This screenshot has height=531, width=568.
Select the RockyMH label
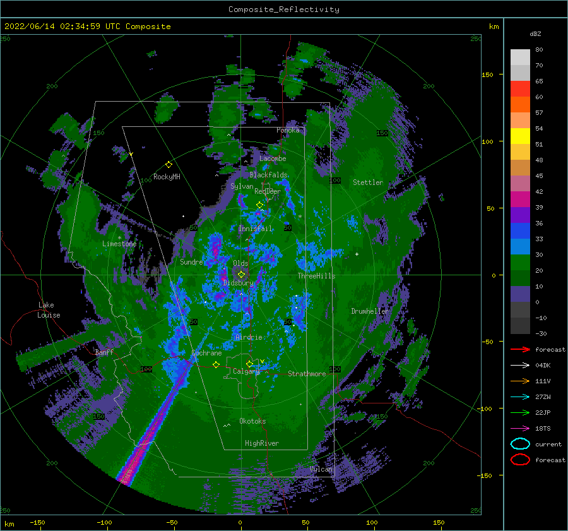pos(167,177)
